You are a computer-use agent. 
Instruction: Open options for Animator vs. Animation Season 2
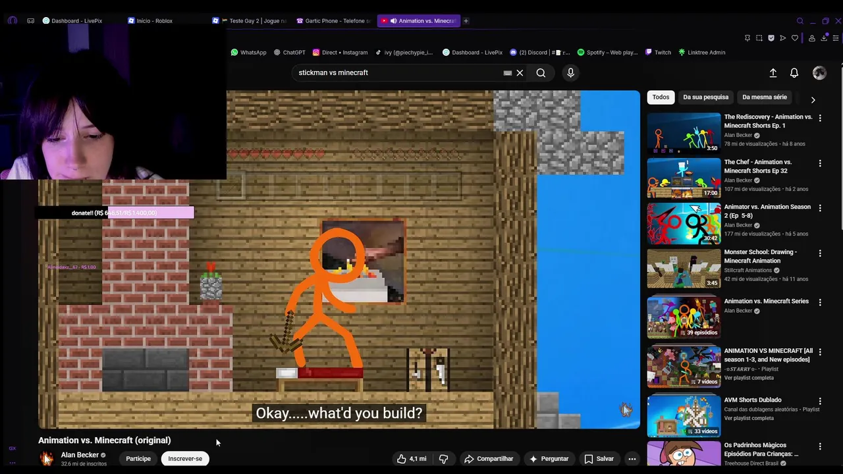click(820, 207)
